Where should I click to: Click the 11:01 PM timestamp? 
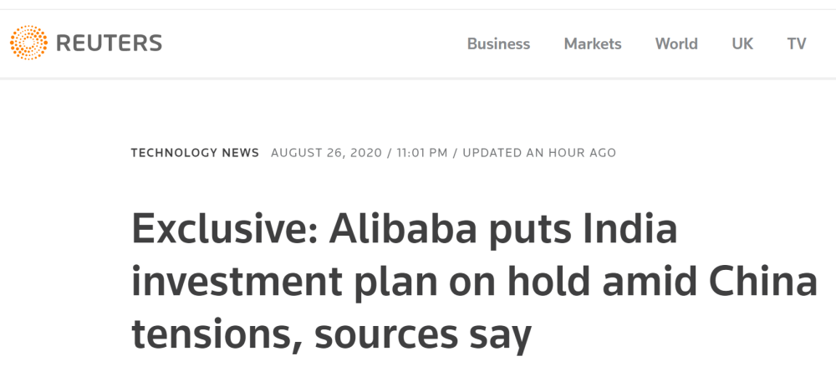tap(422, 153)
